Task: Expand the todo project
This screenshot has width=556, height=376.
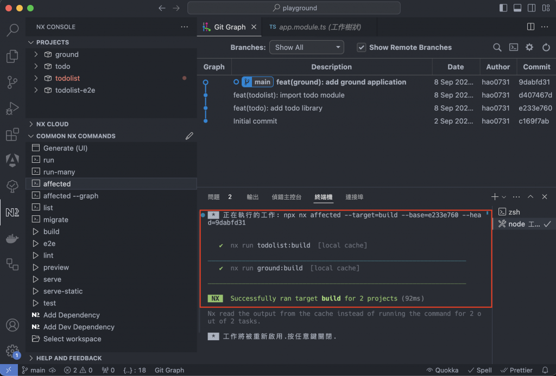Action: click(x=36, y=66)
